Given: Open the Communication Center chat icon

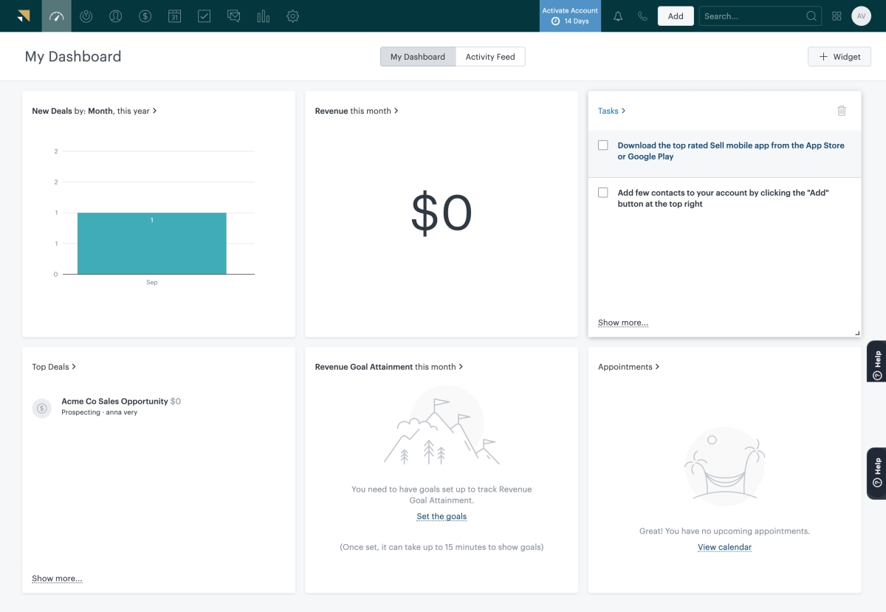Looking at the screenshot, I should [x=233, y=16].
